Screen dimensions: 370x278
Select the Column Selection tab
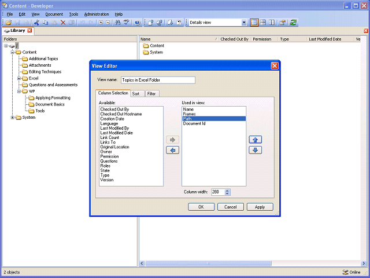pyautogui.click(x=113, y=93)
